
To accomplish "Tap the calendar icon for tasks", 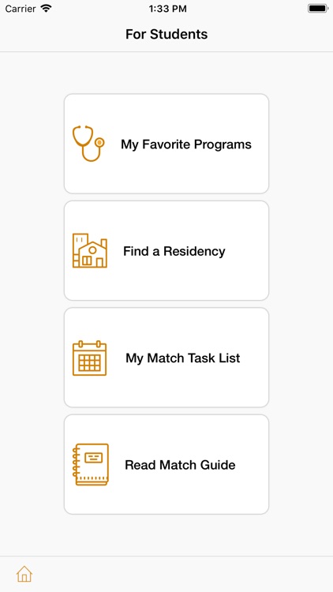I will pos(89,358).
